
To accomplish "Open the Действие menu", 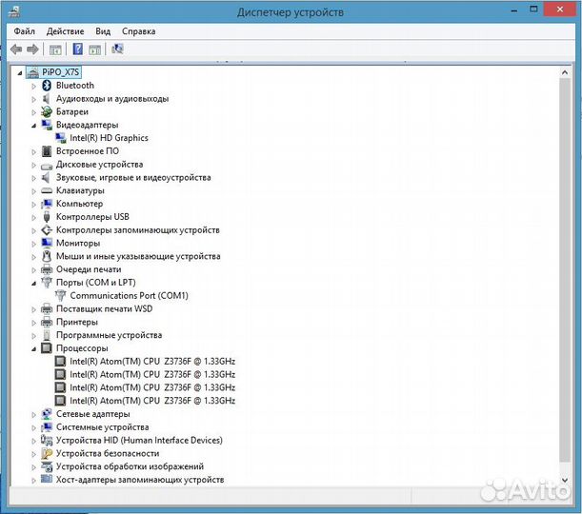I will click(x=66, y=31).
